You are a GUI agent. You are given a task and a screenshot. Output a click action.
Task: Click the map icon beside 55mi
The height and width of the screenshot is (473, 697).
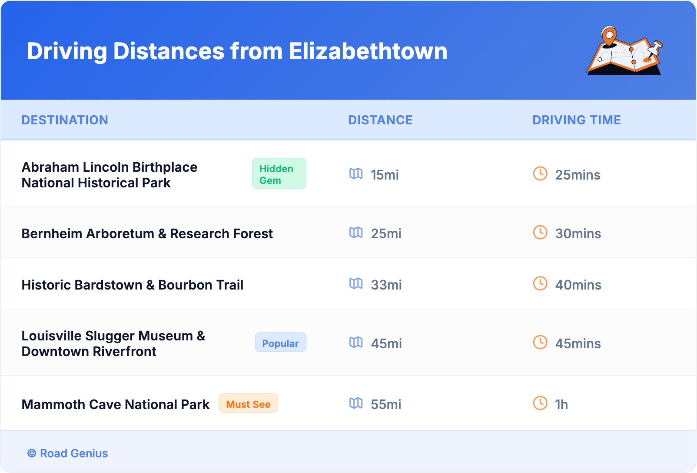[356, 403]
